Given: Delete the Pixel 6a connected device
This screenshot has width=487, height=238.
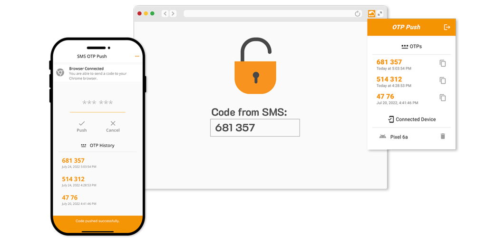Looking at the screenshot, I should [x=443, y=136].
